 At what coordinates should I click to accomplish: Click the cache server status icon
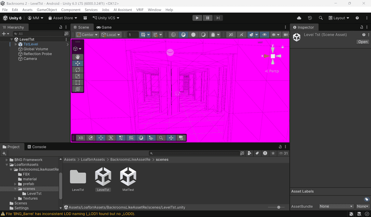359,214
